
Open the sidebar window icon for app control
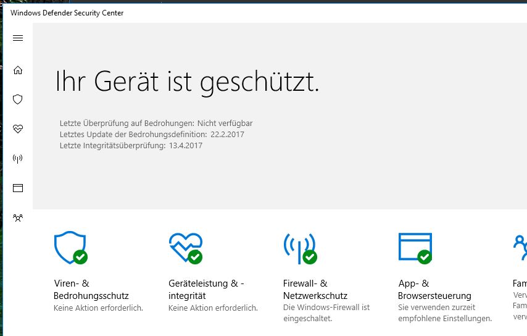pos(18,188)
